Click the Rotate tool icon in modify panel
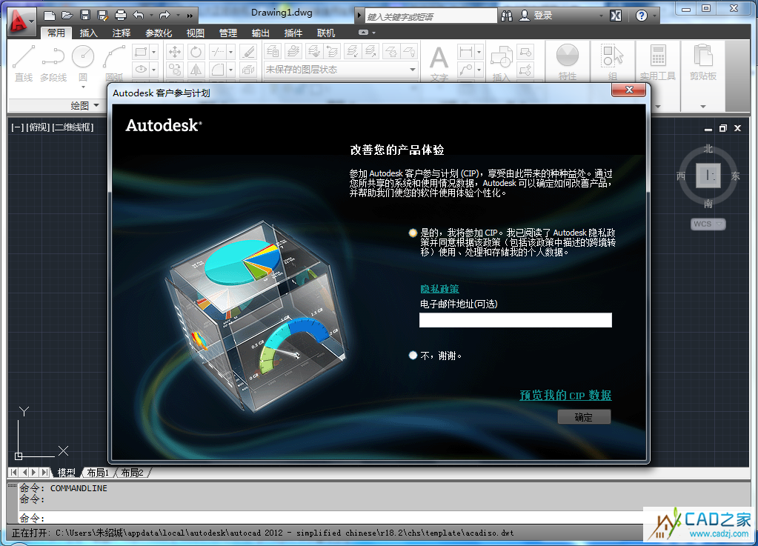 [x=196, y=52]
